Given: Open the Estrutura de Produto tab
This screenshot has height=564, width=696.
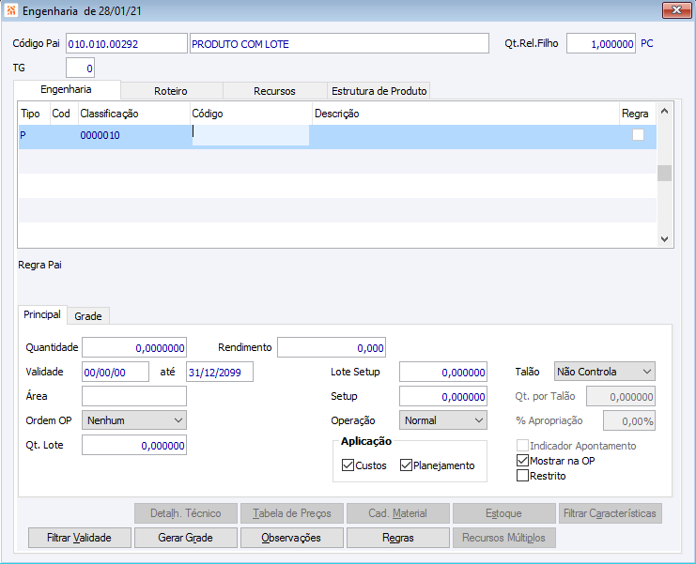Looking at the screenshot, I should click(379, 91).
